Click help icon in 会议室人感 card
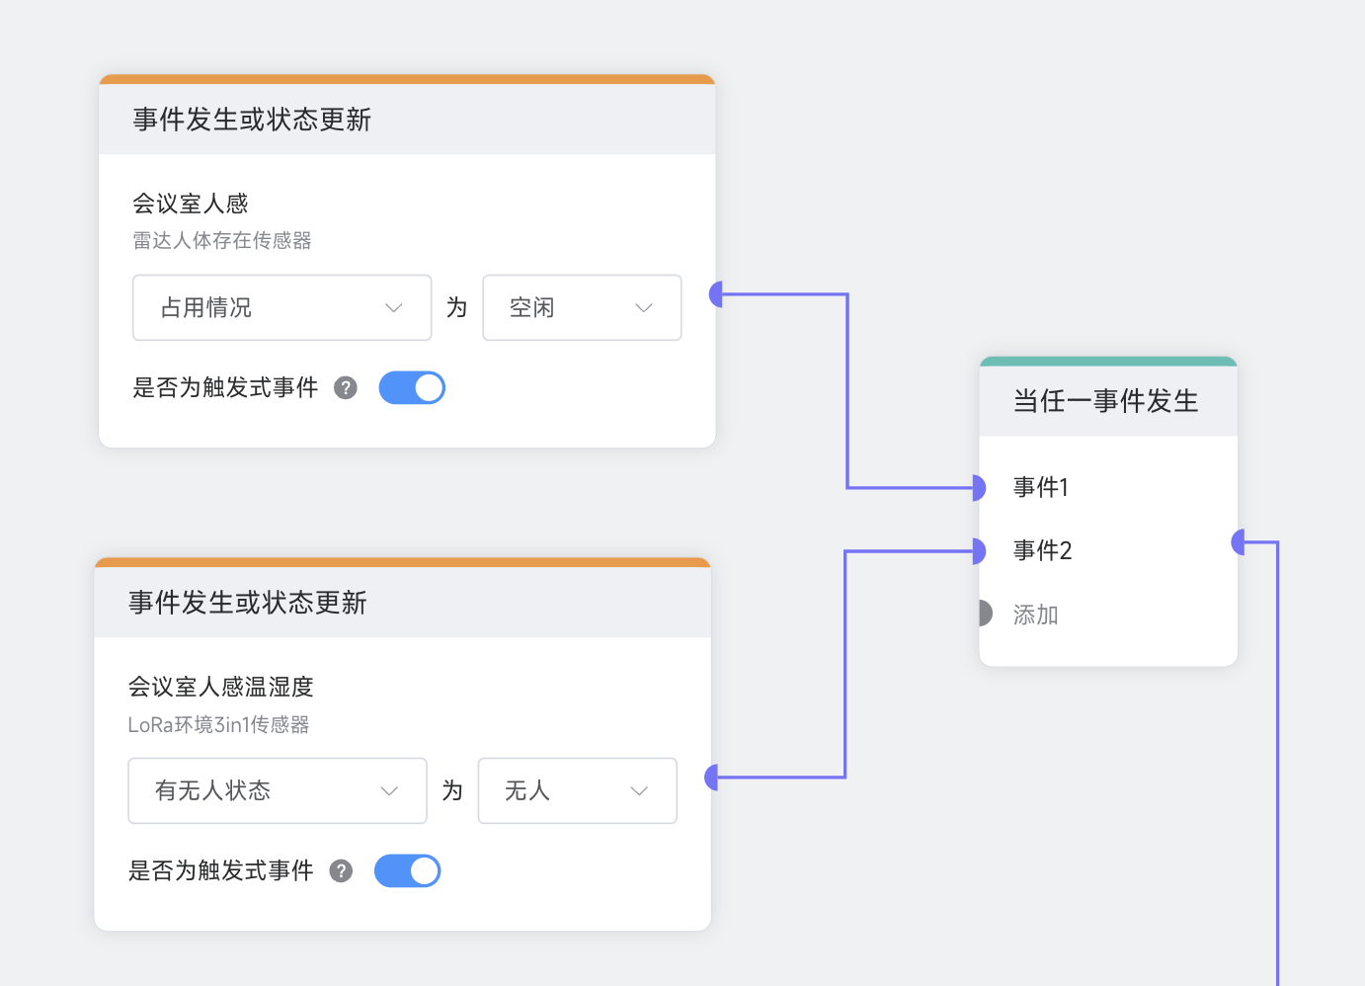The width and height of the screenshot is (1365, 986). (x=346, y=387)
